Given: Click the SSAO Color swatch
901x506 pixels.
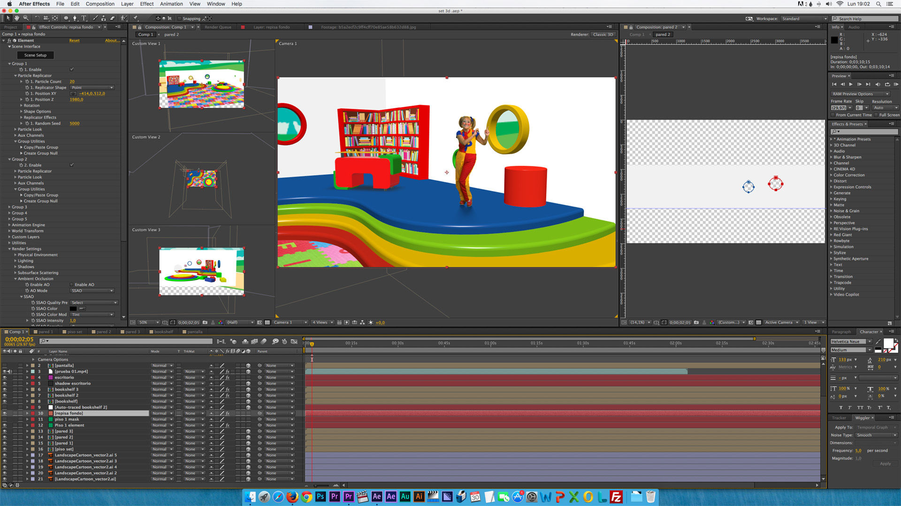Looking at the screenshot, I should 73,309.
